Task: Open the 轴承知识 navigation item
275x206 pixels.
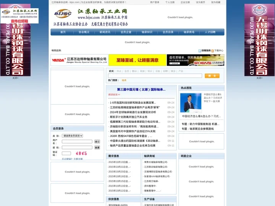Action: tap(147, 32)
